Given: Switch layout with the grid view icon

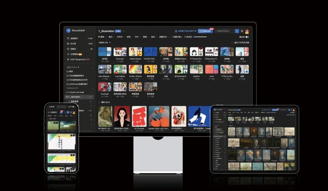Looking at the screenshot, I should click(242, 31).
